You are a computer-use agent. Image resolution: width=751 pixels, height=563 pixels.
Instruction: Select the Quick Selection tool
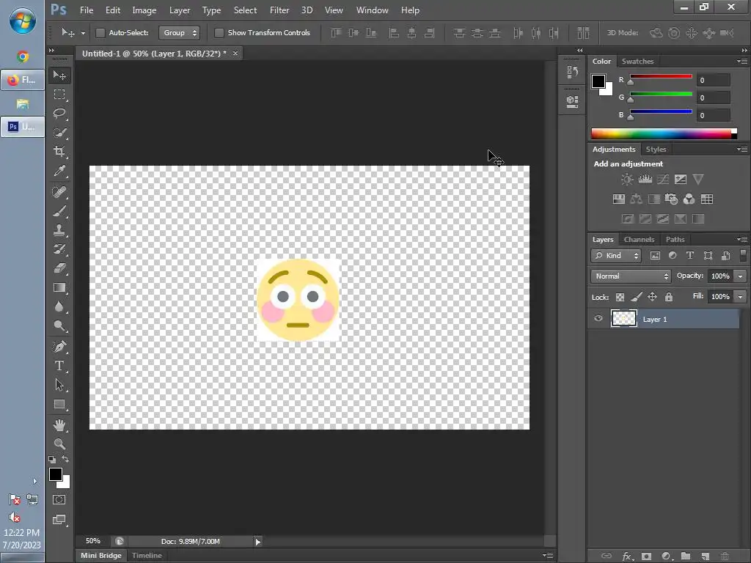point(59,133)
